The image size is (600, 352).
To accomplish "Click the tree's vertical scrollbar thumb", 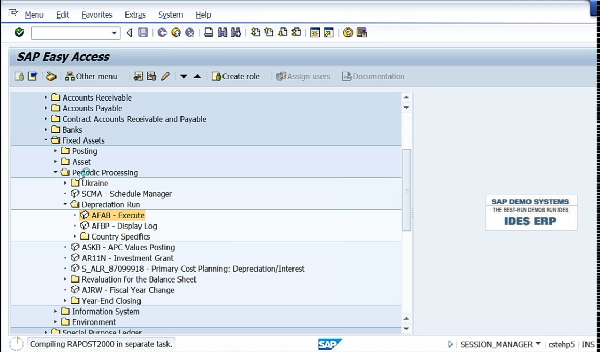I will click(407, 190).
